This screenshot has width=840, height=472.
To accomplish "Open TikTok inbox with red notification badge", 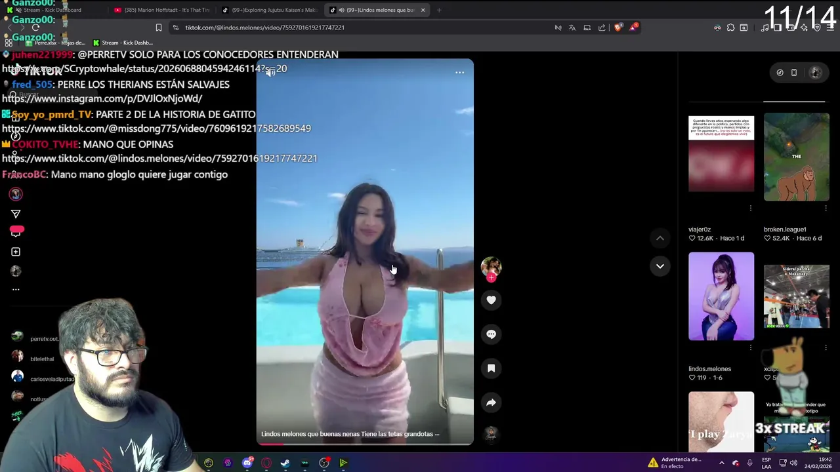I will click(x=16, y=231).
